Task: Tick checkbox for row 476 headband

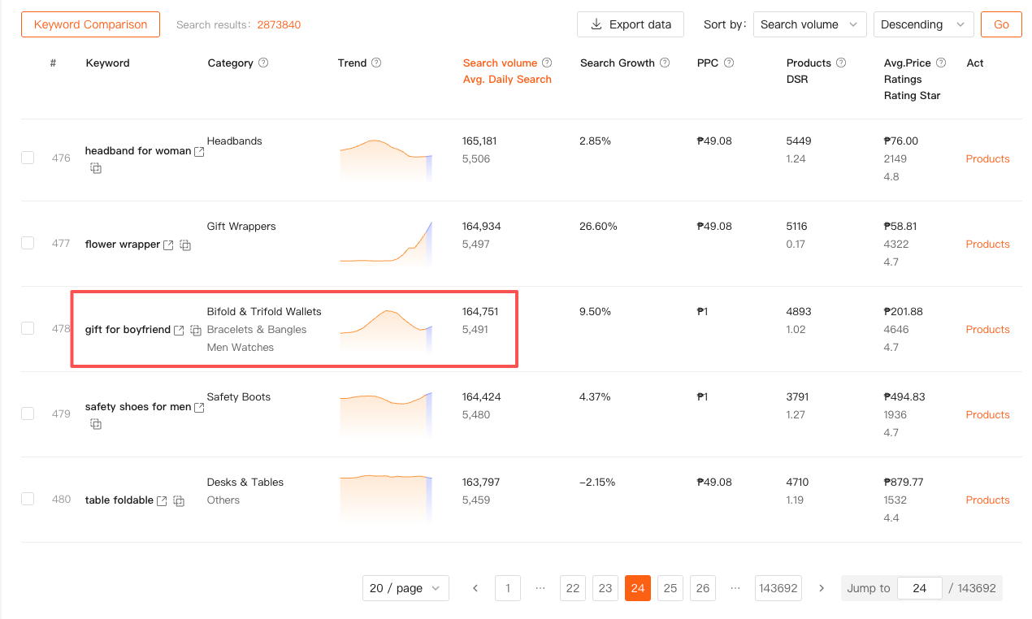Action: [x=28, y=158]
